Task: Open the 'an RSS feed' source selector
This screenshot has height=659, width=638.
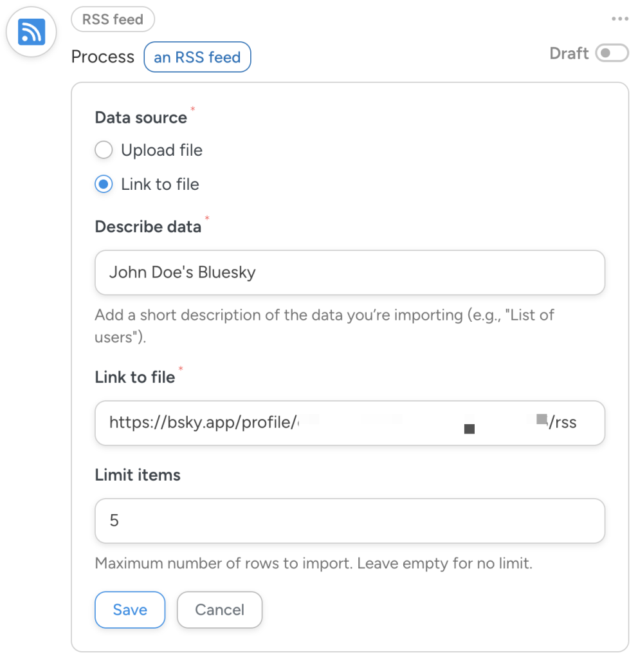Action: (x=197, y=57)
